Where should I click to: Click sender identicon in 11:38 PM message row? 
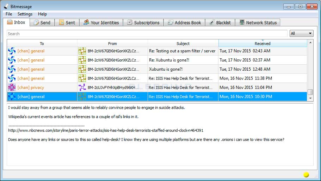pos(82,78)
